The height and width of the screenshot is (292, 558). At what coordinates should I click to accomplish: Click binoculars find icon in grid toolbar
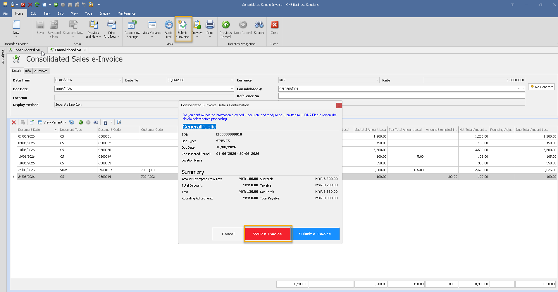[96, 122]
